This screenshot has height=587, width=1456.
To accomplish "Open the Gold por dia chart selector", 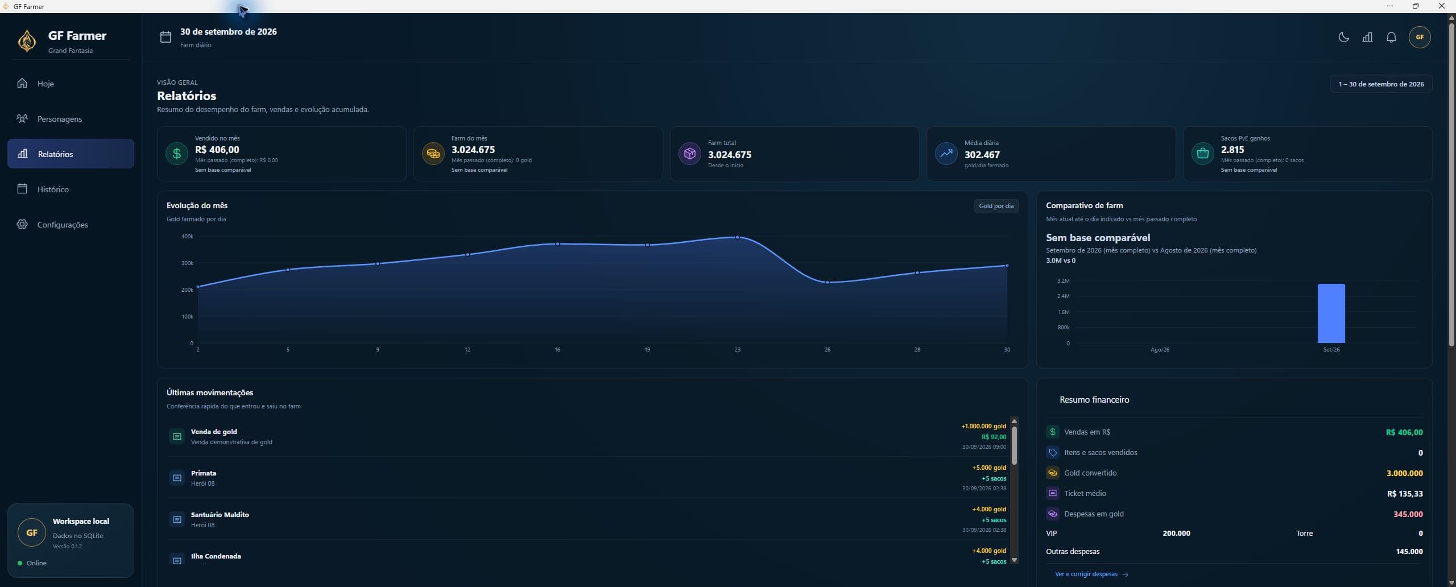I will (x=996, y=206).
